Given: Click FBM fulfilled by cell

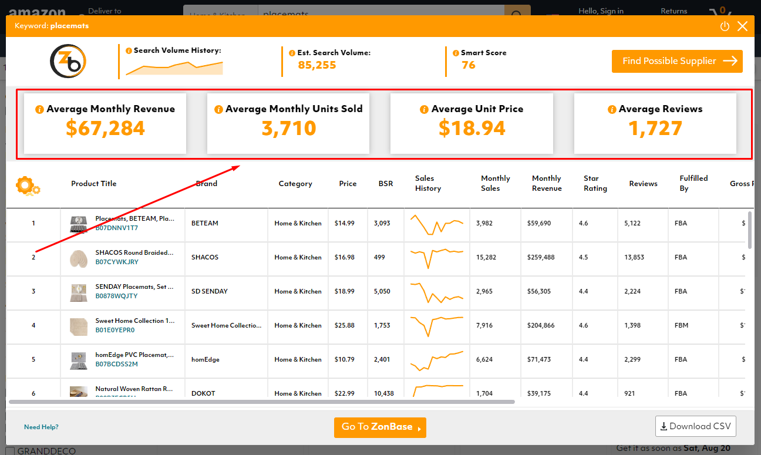Looking at the screenshot, I should pos(681,325).
